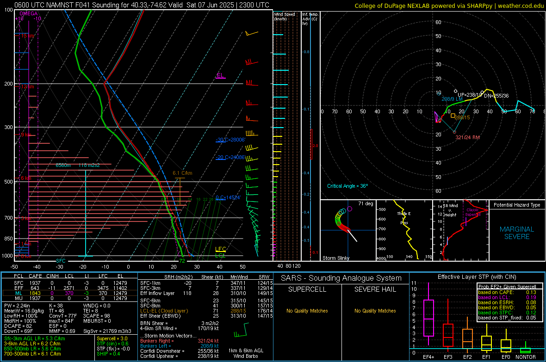Image resolution: width=546 pixels, height=362 pixels.
Task: Click the Effective Layer STP (with CIN) title
Action: [477, 277]
